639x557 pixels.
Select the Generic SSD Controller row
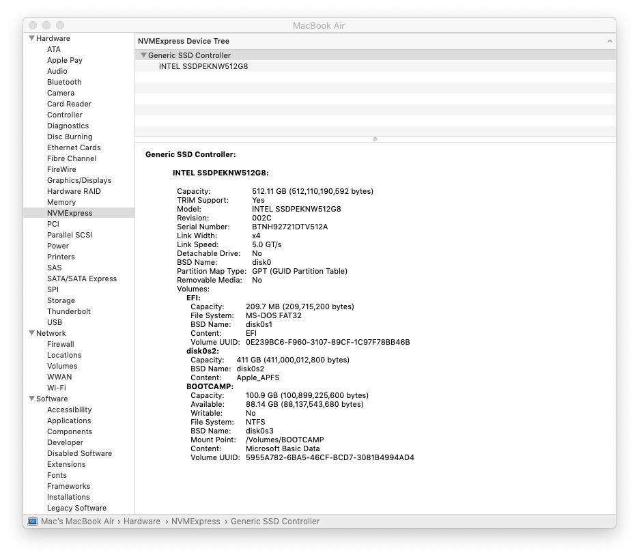click(x=375, y=55)
